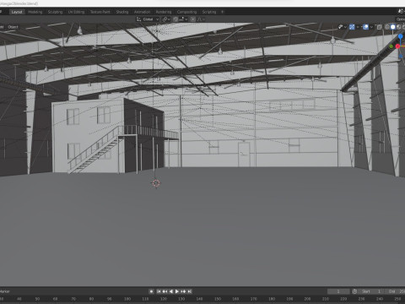405x304 pixels.
Task: Open the Modeling workspace tab
Action: [x=35, y=12]
